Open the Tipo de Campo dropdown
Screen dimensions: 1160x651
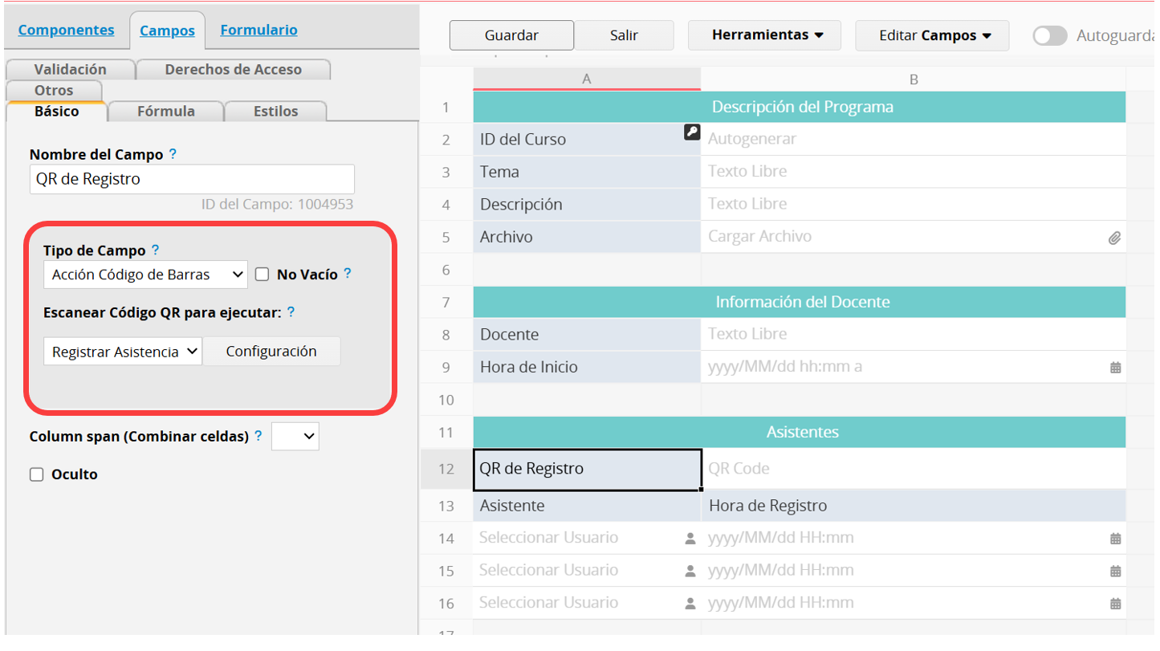145,275
